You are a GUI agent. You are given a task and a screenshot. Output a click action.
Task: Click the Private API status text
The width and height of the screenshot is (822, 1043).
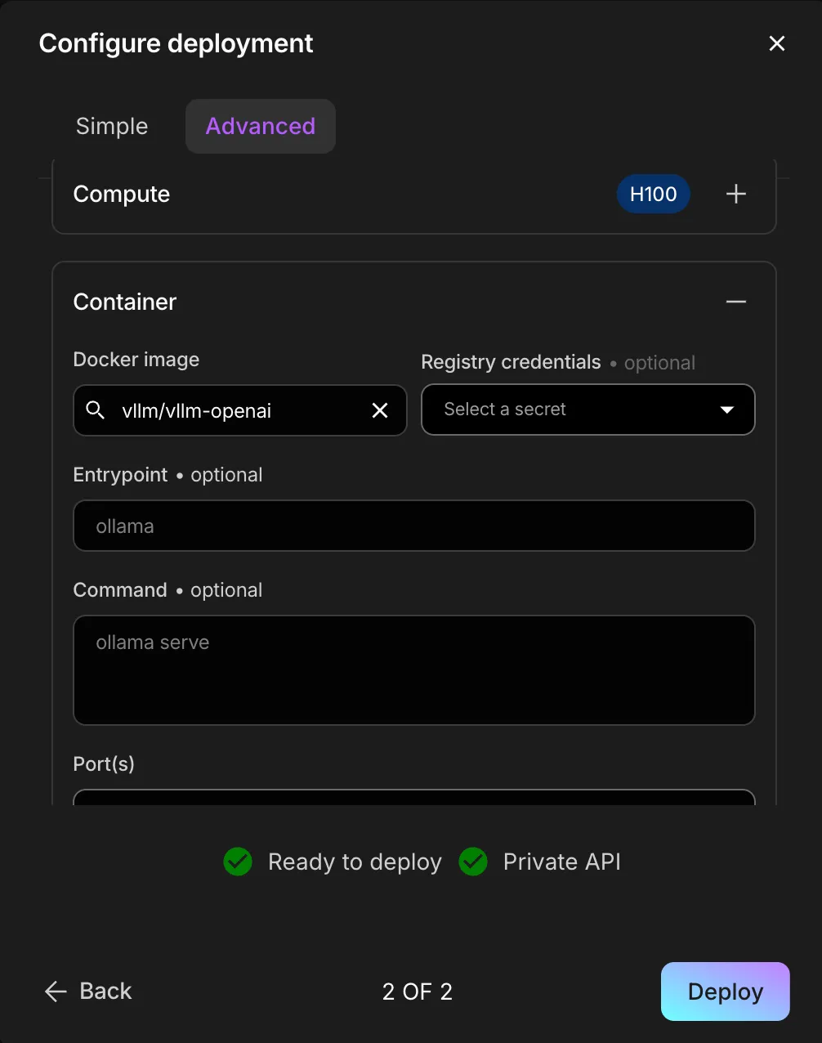tap(562, 862)
